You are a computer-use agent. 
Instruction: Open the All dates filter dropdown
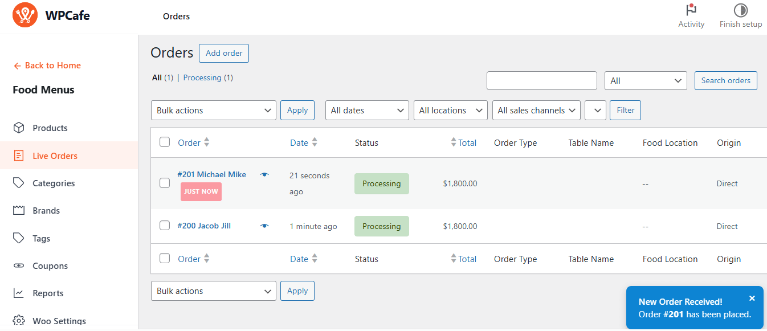pos(367,111)
